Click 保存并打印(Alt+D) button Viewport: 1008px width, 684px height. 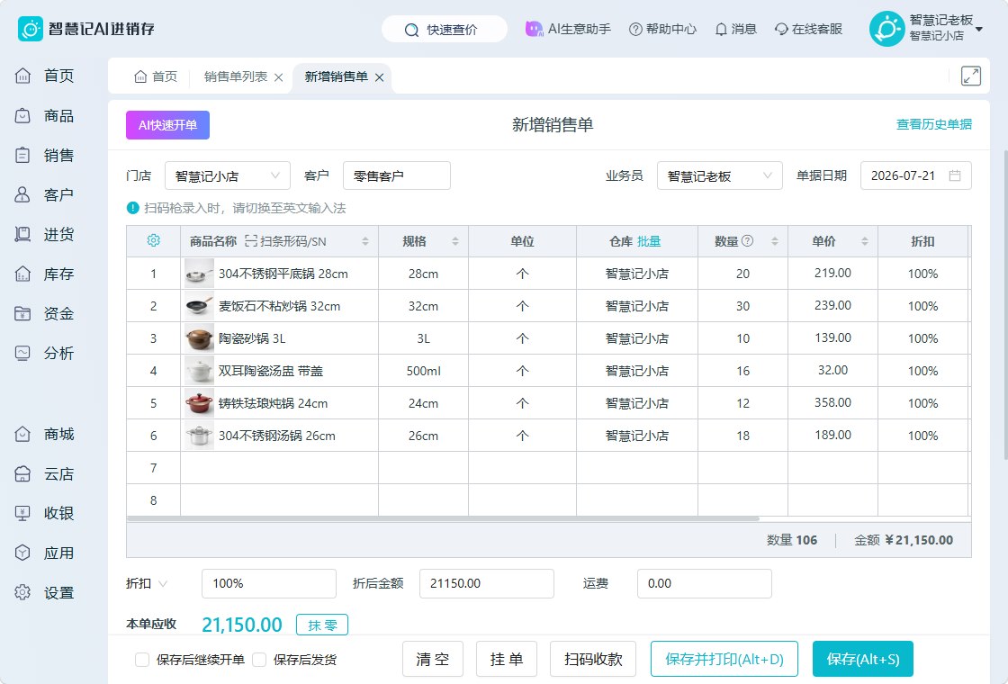coord(724,659)
